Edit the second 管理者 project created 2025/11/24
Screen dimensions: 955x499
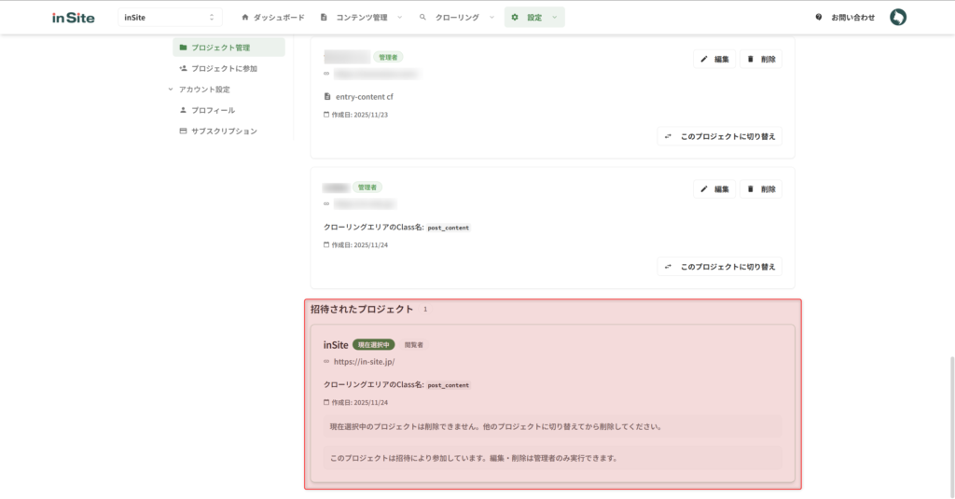click(x=714, y=189)
